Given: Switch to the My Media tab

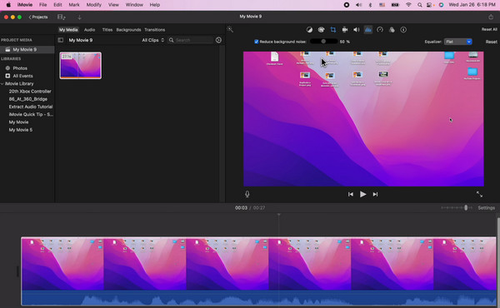Looking at the screenshot, I should point(68,30).
